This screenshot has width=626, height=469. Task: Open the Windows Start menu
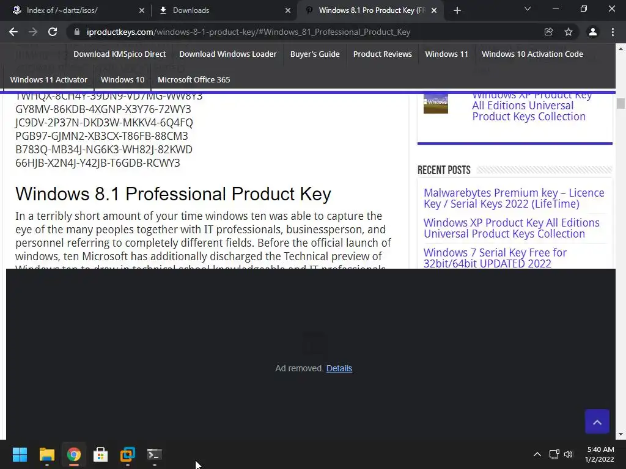coord(20,454)
